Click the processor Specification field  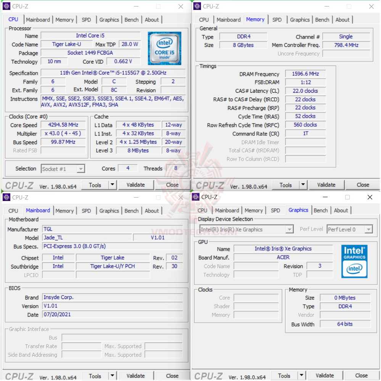[x=113, y=72]
